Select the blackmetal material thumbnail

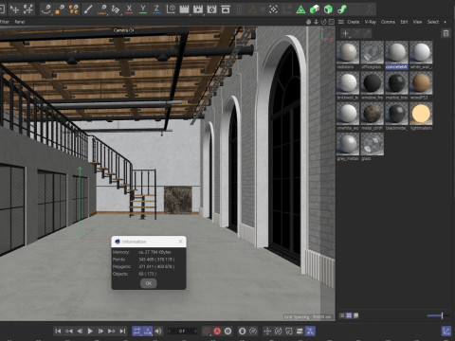[396, 114]
